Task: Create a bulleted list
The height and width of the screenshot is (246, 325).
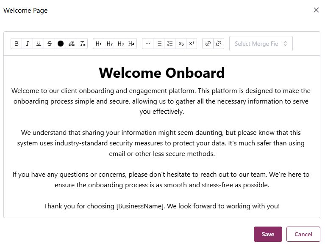Action: 159,44
